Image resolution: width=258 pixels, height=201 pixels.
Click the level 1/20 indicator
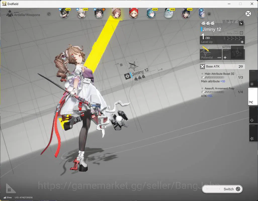tap(206, 37)
